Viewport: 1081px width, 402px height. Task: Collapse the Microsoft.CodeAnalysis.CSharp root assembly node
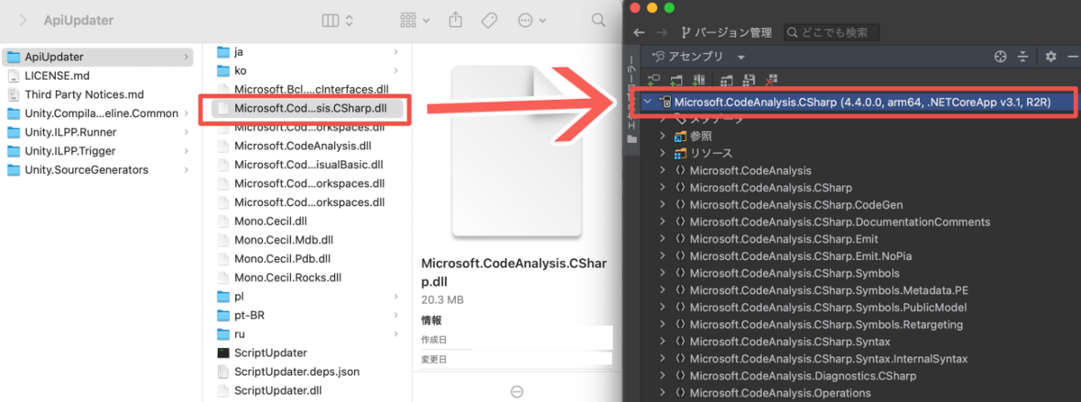pyautogui.click(x=650, y=103)
